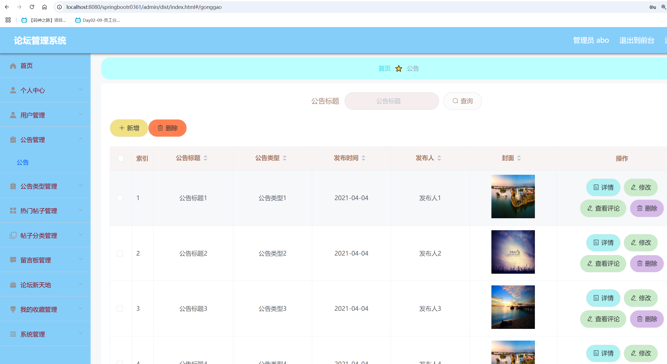Click the browser forward arrow
Screen dimensions: 667x364
pyautogui.click(x=19, y=7)
